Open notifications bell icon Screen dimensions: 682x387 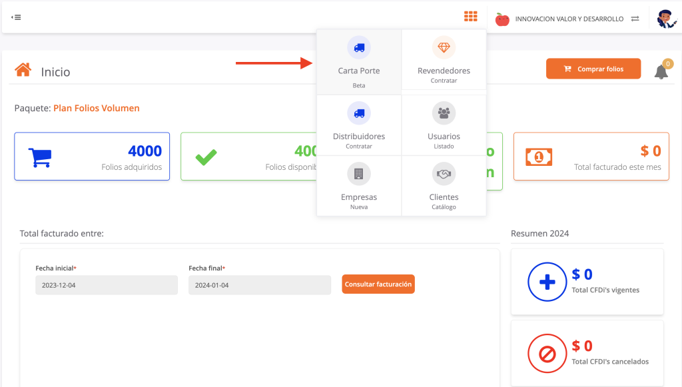[661, 71]
